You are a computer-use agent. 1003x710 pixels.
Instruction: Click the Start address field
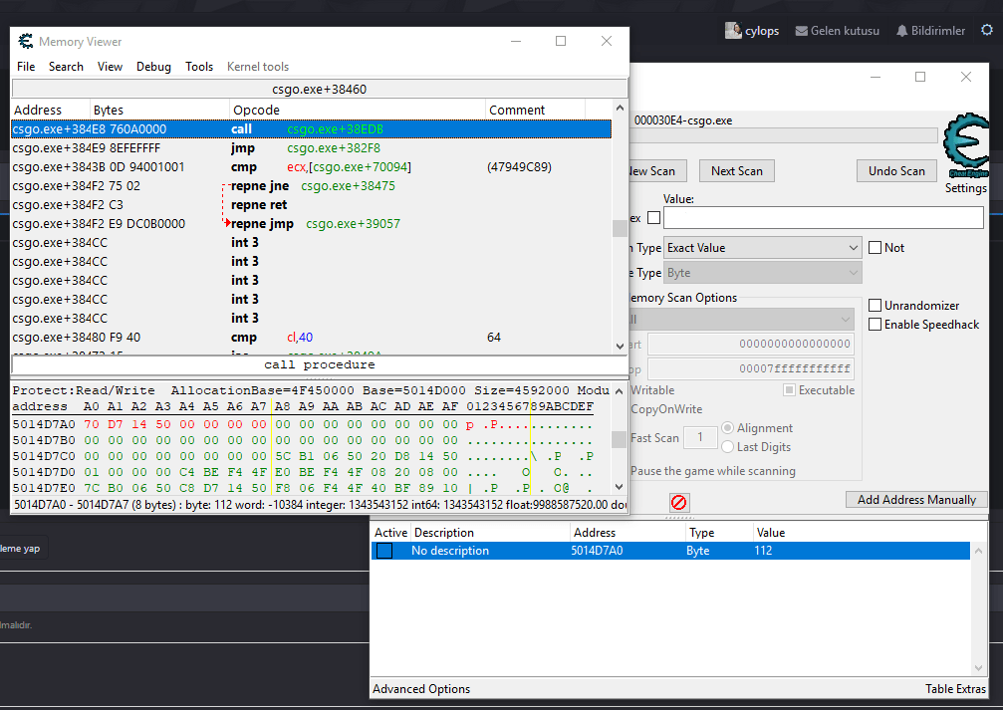pyautogui.click(x=751, y=345)
